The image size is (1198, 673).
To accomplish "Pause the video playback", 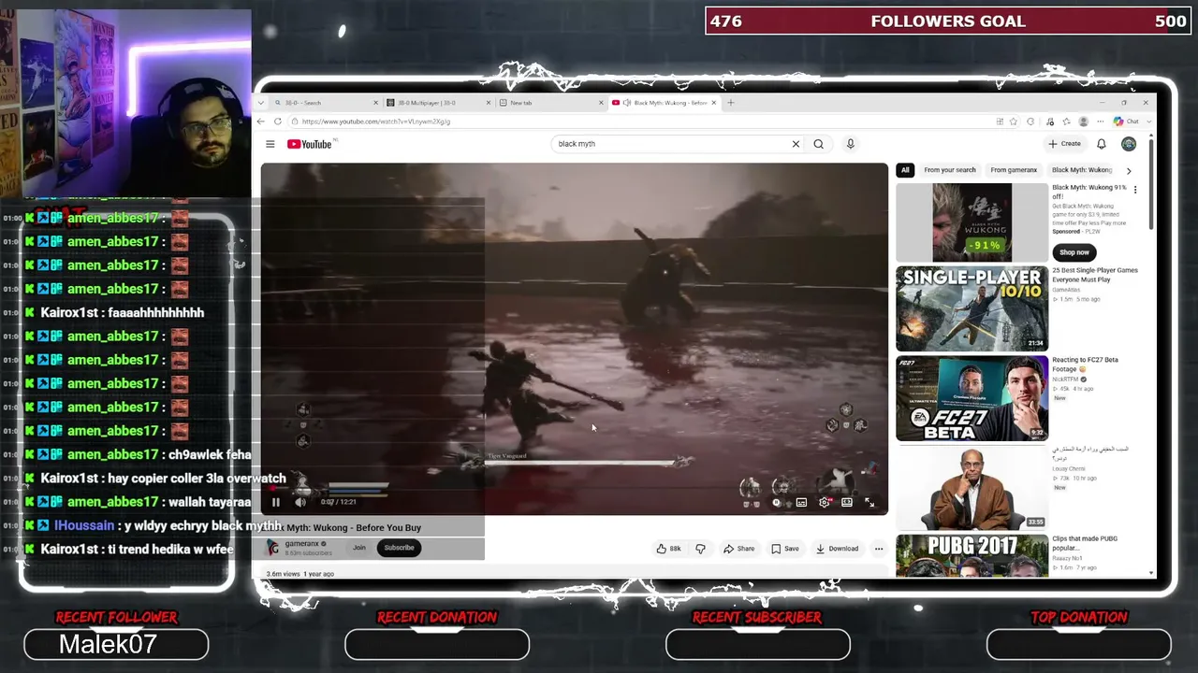I will pos(275,502).
